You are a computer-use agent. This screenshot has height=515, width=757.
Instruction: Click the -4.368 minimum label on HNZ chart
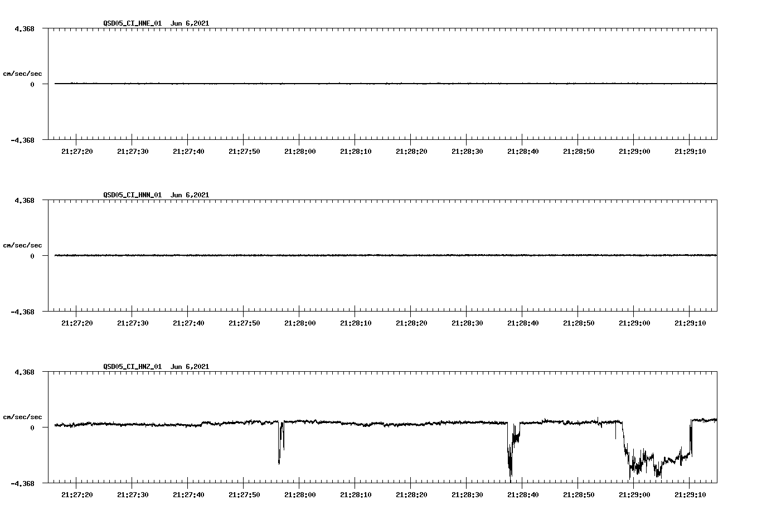22,484
